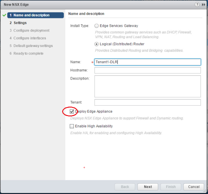Click the double-arrow expand icon in title bar
Viewport: 208px width, 194px height.
tap(204, 5)
